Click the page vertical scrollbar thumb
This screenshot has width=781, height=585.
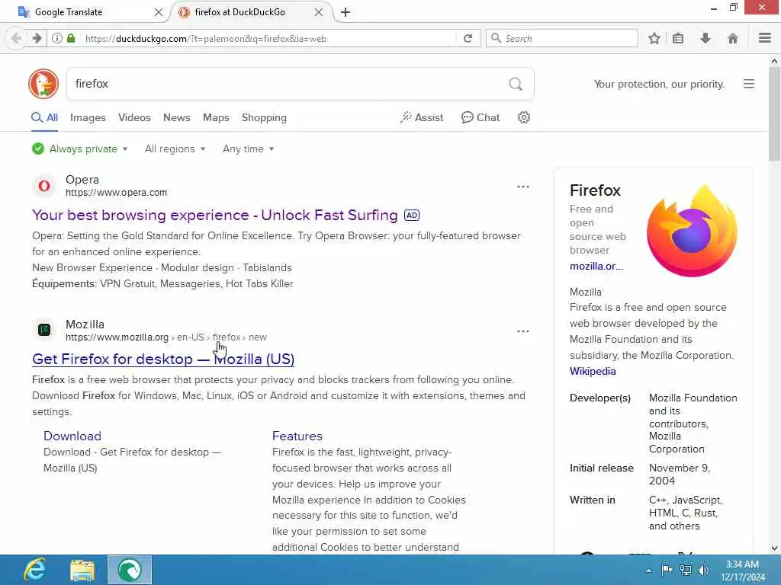[x=774, y=114]
